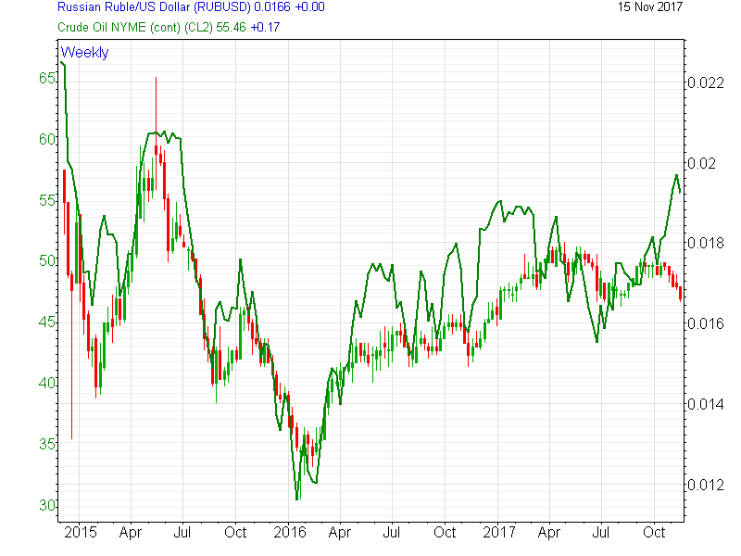Viewport: 741px width, 556px height.
Task: Click the left axis value 35
Action: tap(47, 445)
